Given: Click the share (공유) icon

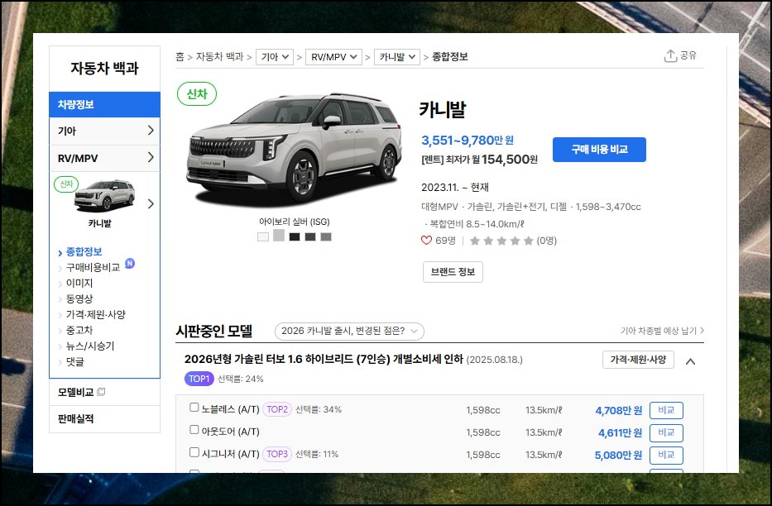Looking at the screenshot, I should [670, 55].
